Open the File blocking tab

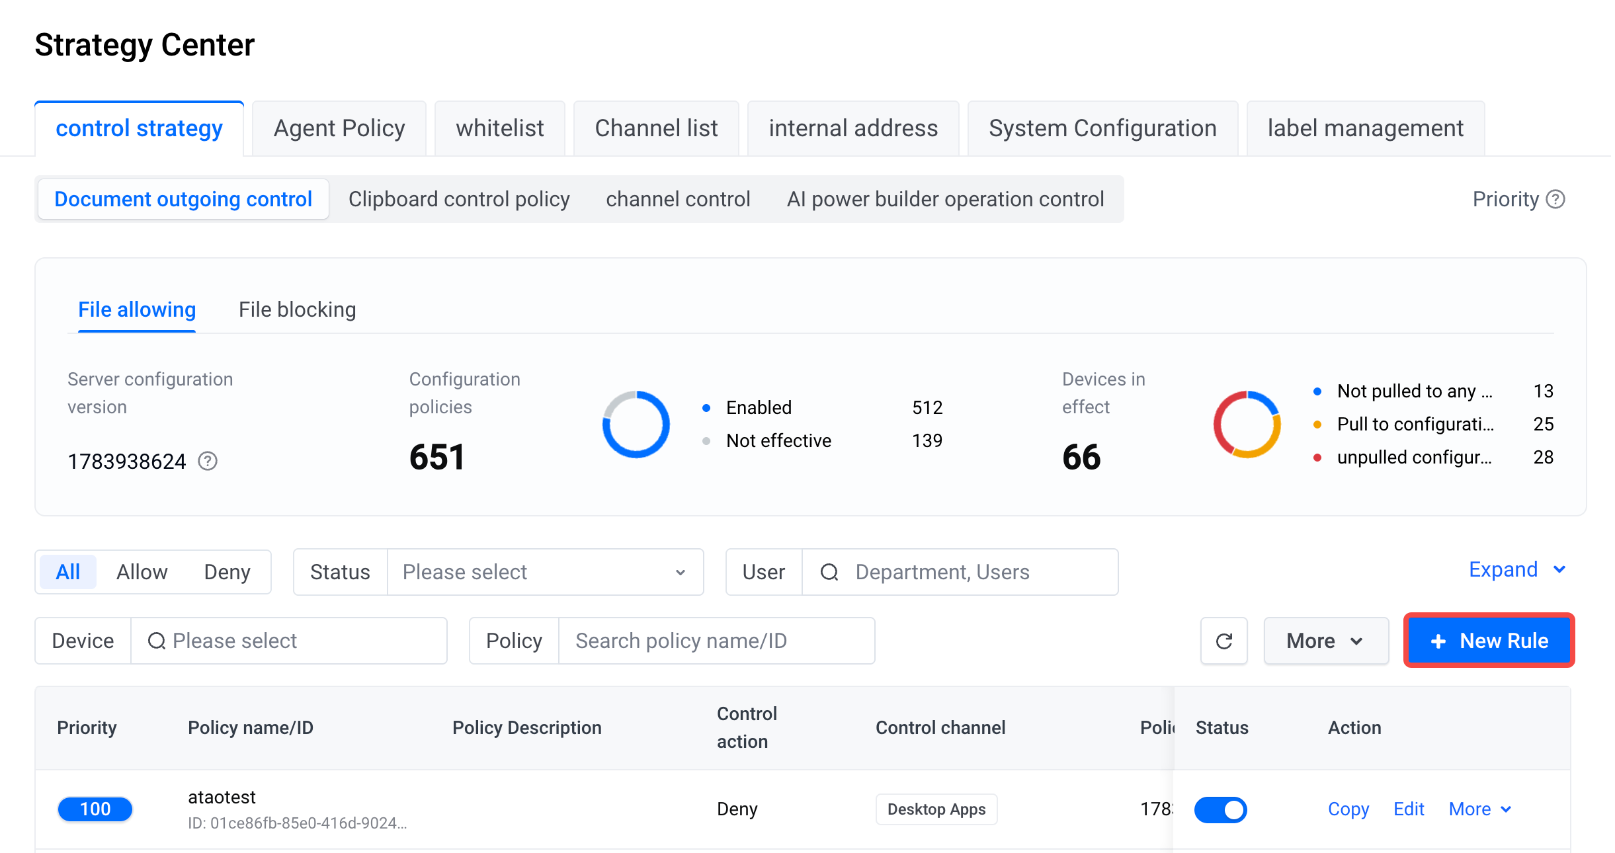[x=297, y=309]
